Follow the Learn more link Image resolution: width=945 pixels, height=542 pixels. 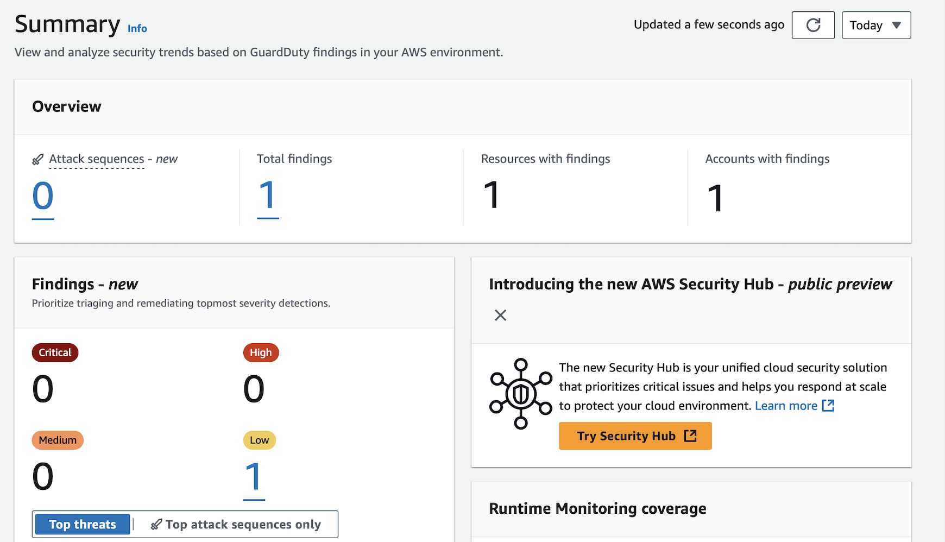794,406
